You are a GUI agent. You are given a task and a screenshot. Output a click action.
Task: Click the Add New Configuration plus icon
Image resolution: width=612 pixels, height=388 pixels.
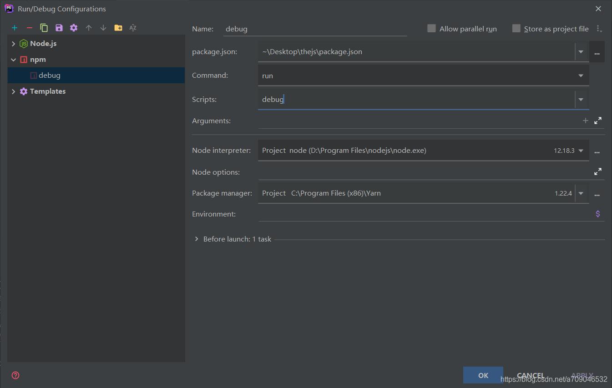15,28
